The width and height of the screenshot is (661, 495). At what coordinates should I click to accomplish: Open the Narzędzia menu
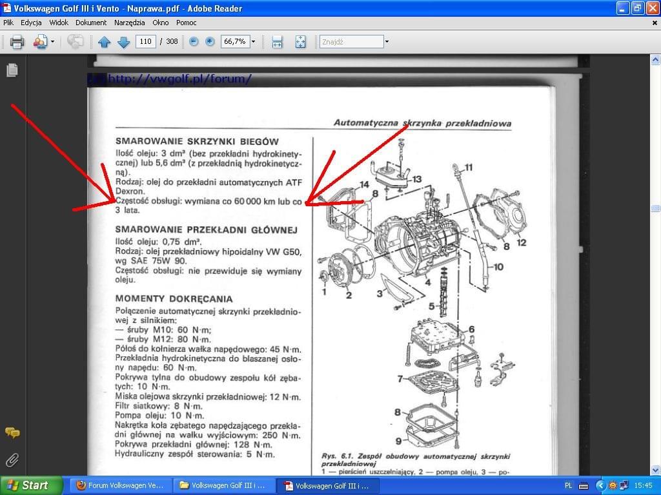click(129, 23)
